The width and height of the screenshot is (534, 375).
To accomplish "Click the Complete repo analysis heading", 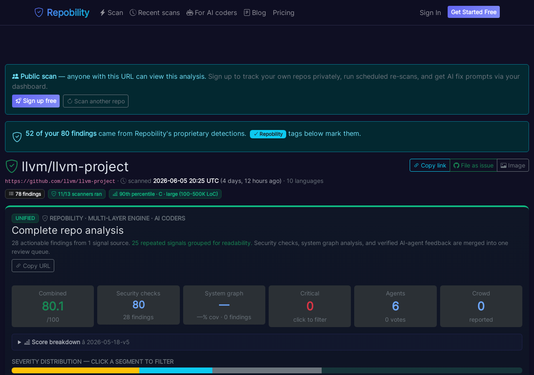I will [x=68, y=230].
